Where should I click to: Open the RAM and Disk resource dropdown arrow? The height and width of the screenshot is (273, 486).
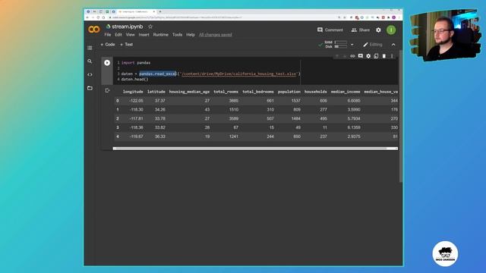[352, 45]
